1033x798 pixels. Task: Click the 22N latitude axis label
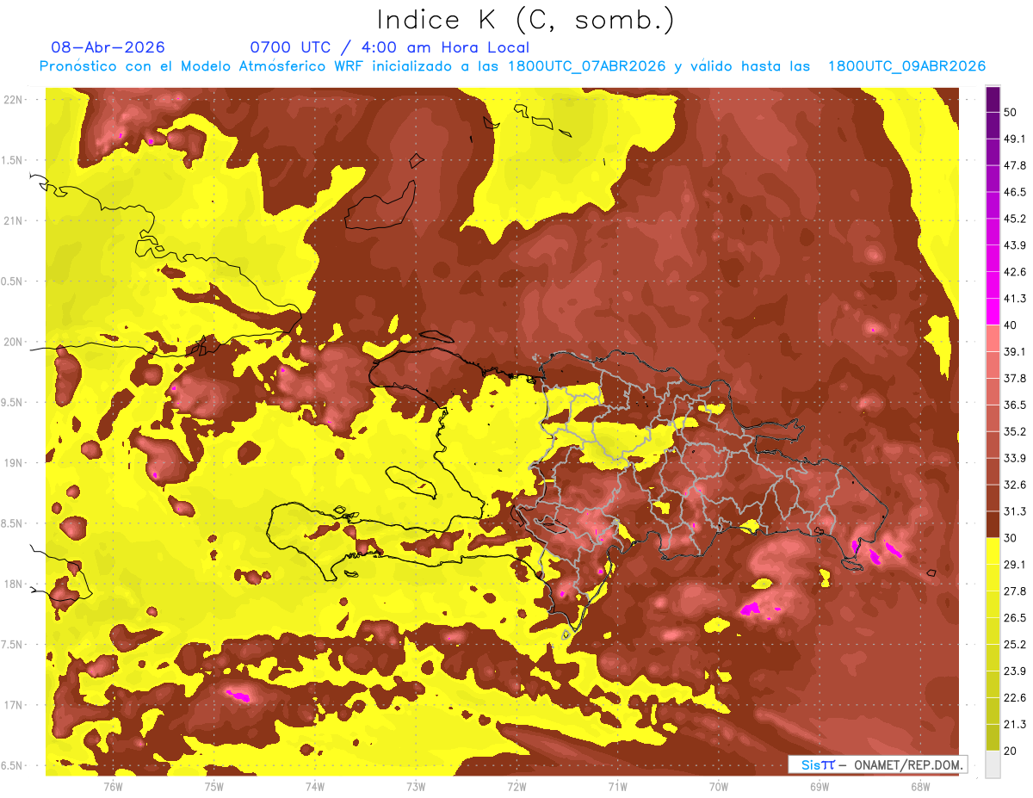pos(14,100)
